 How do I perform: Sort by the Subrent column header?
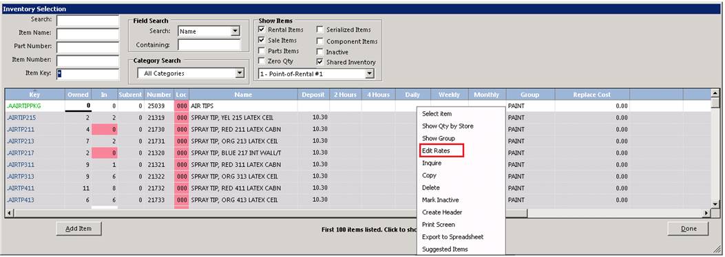(130, 94)
